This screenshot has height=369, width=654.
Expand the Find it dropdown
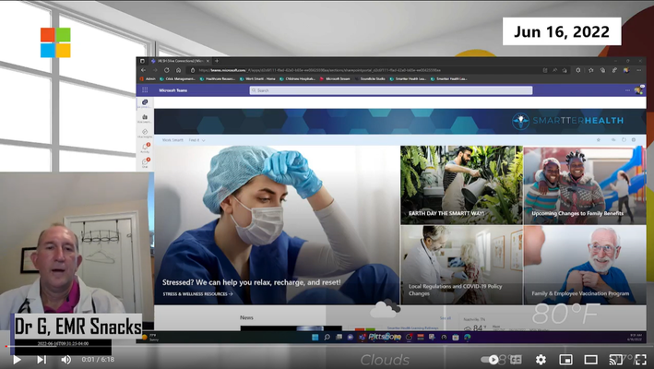[196, 140]
